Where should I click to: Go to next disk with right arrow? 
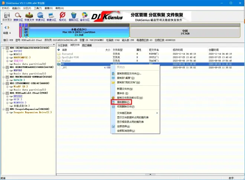9,27
